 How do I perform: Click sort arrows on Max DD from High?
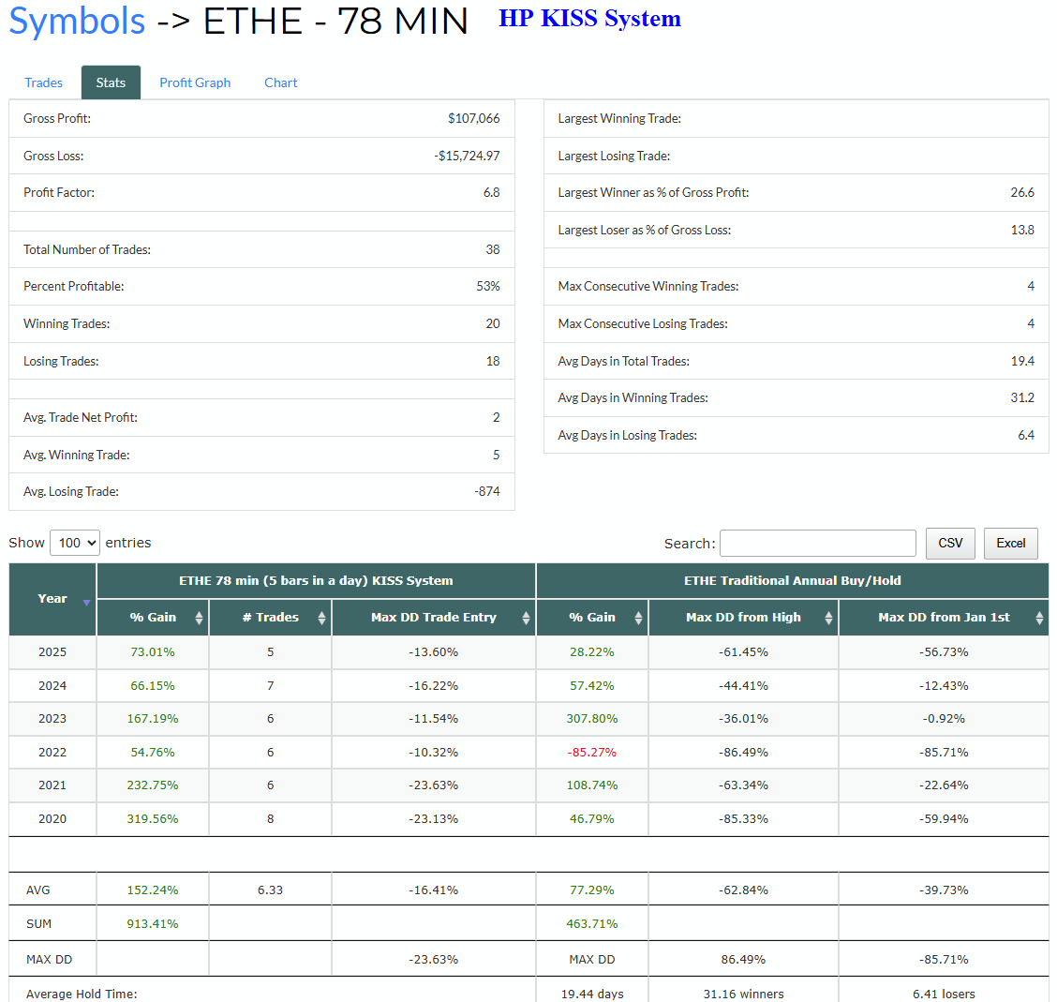pyautogui.click(x=828, y=618)
